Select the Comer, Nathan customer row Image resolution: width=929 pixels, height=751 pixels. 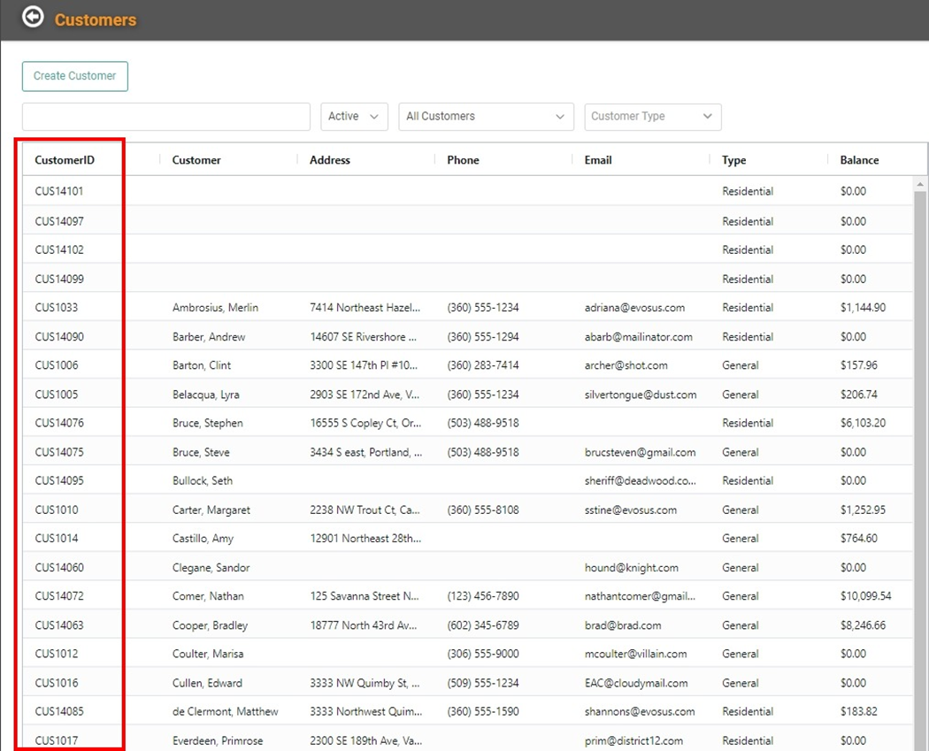click(x=208, y=596)
